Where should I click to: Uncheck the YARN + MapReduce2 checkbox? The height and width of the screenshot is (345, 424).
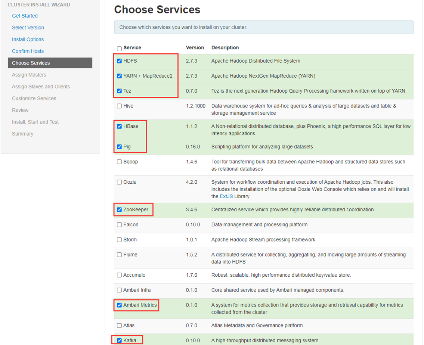(119, 76)
